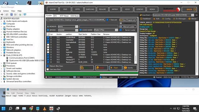Image resolution: width=199 pixels, height=112 pixels.
Task: Select the SAMSUNG brand button
Action: [x=90, y=9]
